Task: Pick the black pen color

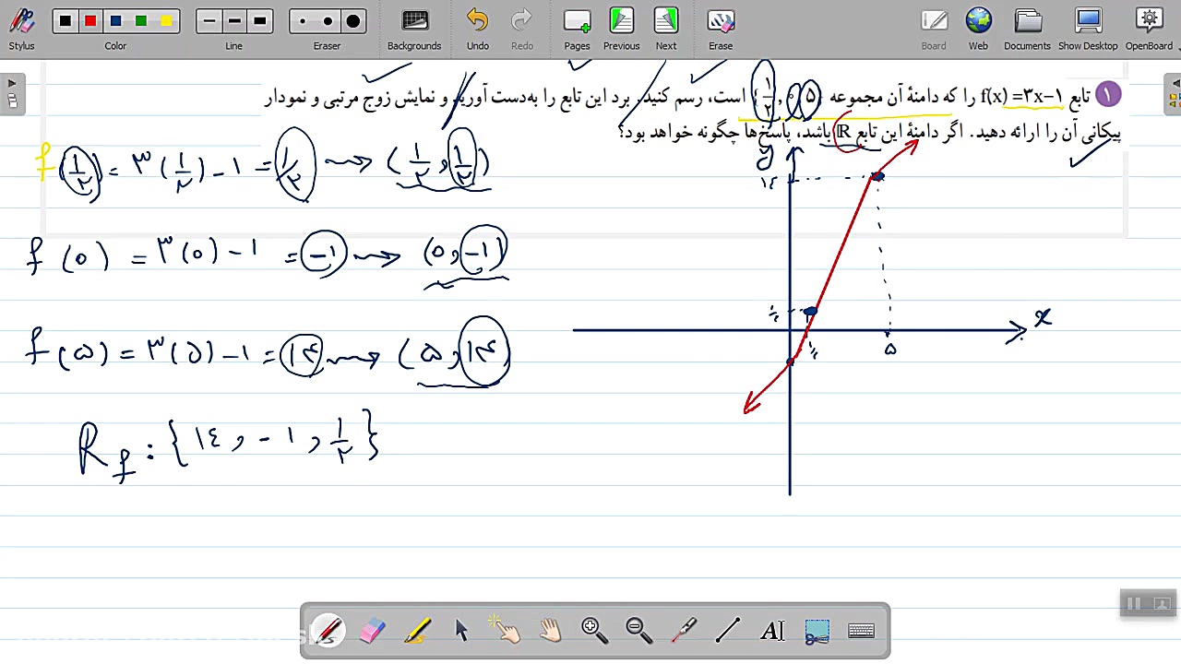Action: (65, 21)
